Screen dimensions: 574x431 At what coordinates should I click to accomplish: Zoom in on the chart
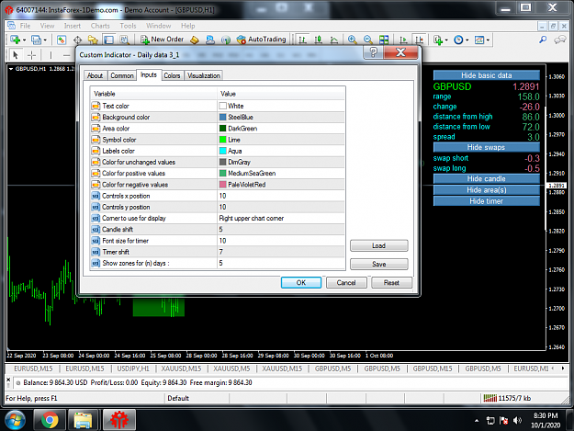[x=352, y=40]
